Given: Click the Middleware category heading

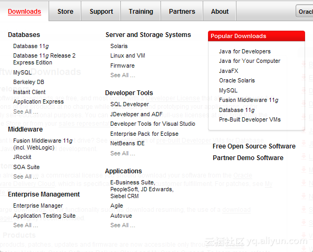Looking at the screenshot, I should click(x=25, y=129).
